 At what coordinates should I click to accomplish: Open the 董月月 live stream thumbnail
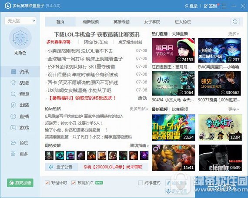(173, 50)
